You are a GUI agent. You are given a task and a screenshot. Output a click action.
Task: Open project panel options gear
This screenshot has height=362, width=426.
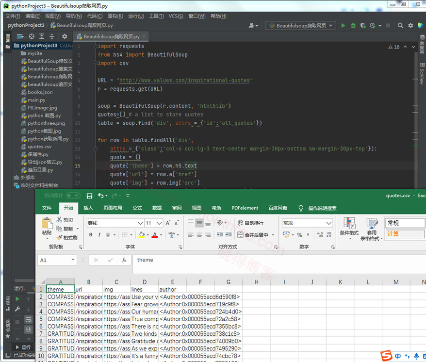point(65,36)
